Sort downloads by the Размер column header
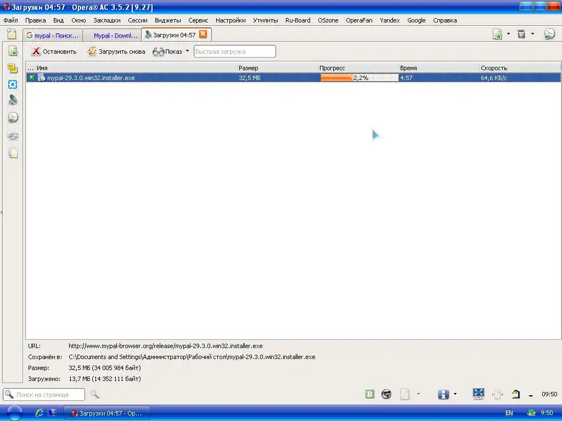 [278, 67]
